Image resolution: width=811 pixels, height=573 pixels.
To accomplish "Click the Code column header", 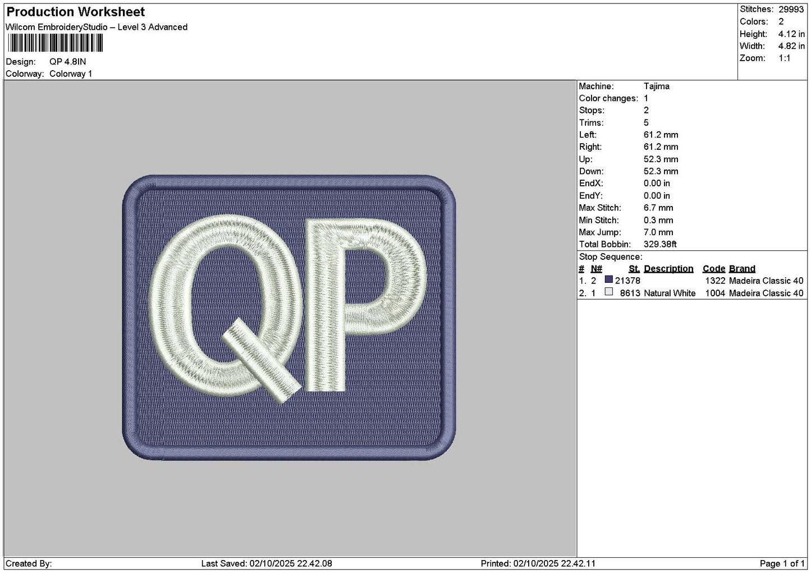I will pyautogui.click(x=714, y=268).
